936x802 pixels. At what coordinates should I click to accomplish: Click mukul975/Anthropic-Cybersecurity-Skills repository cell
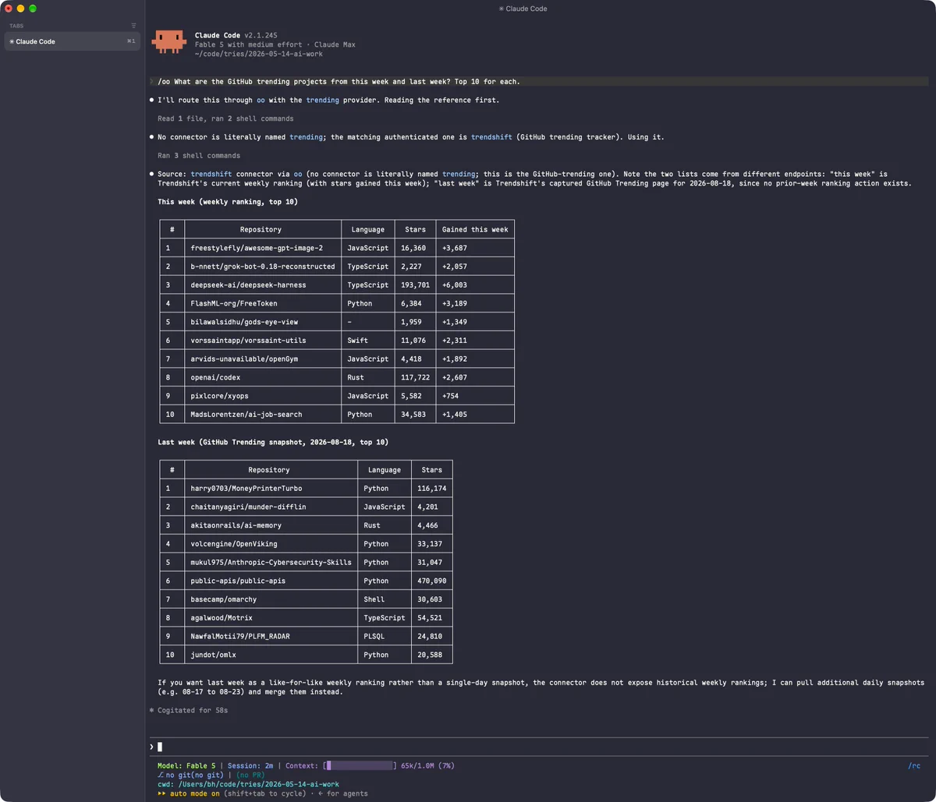point(271,563)
